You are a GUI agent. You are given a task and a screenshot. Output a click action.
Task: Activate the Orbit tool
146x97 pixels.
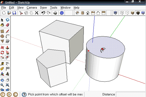(x=2, y=80)
